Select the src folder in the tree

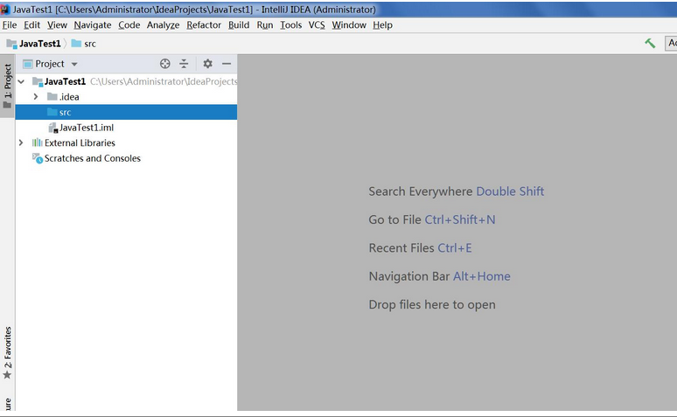[126, 112]
